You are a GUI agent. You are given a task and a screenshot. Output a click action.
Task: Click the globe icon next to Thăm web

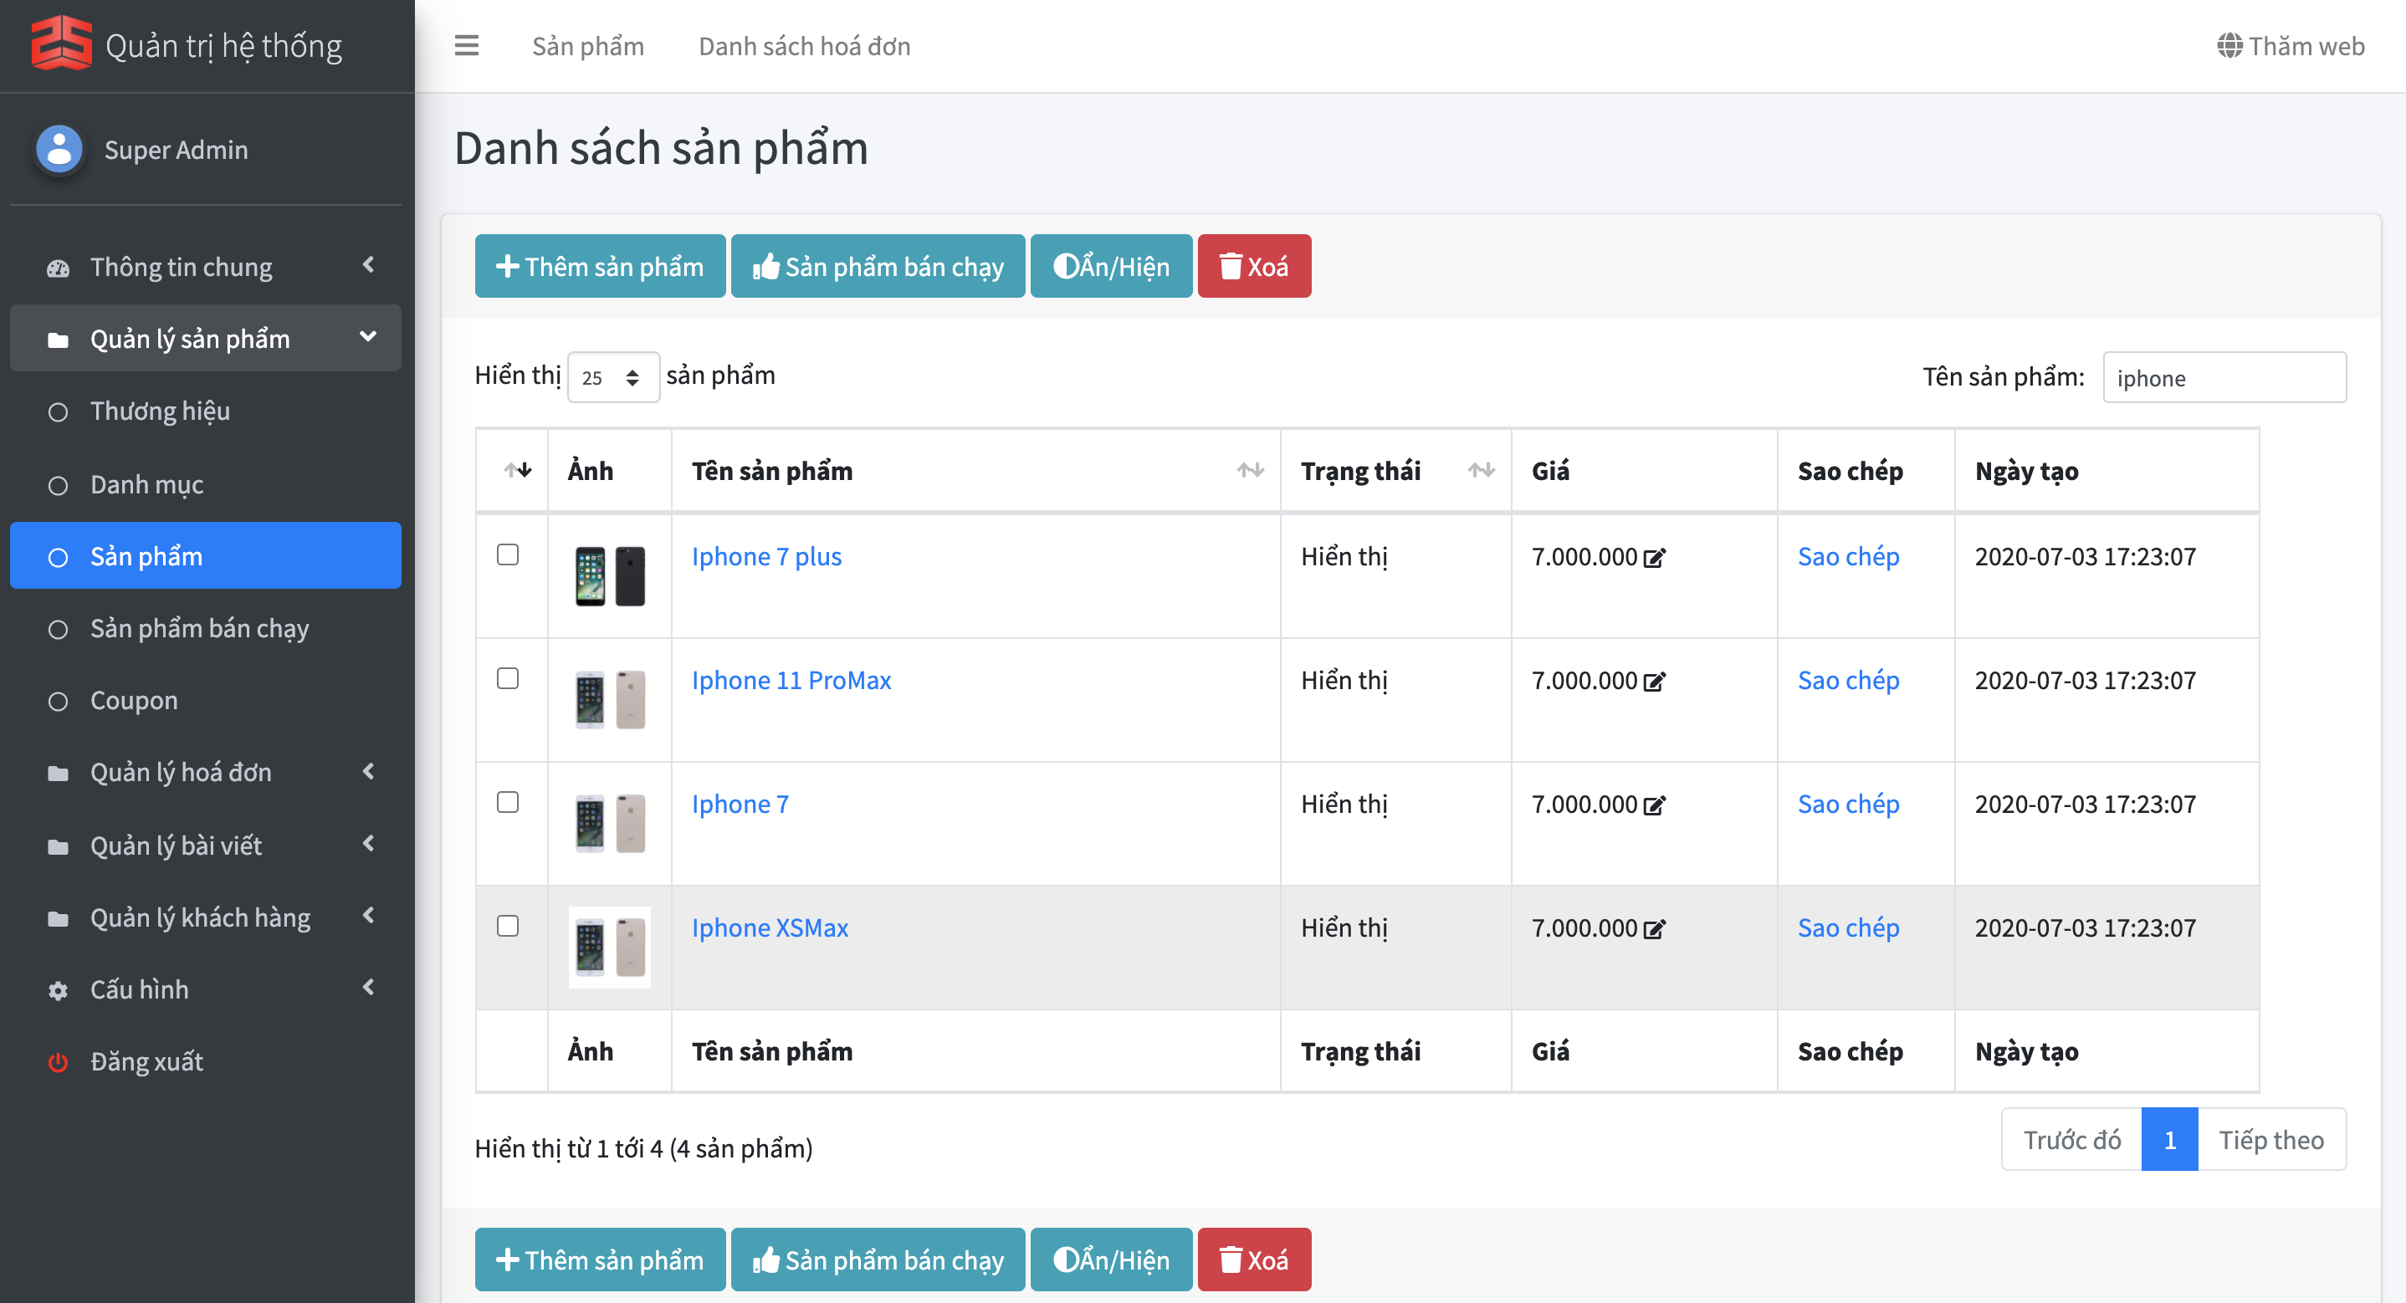point(2229,46)
